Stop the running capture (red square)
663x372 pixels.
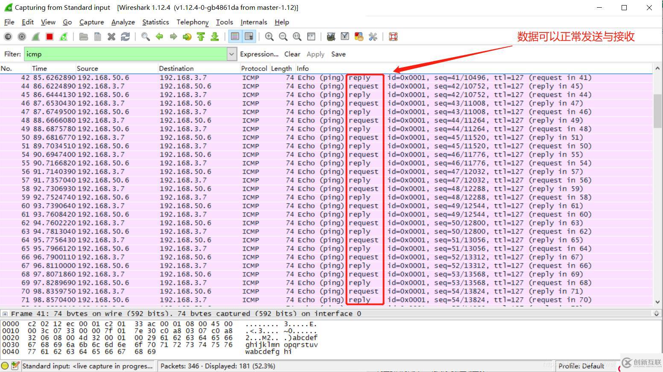[x=50, y=37]
